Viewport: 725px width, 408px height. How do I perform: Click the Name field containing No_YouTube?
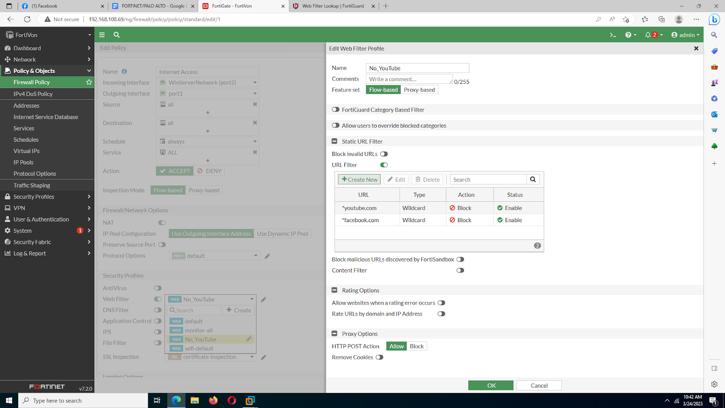click(417, 68)
